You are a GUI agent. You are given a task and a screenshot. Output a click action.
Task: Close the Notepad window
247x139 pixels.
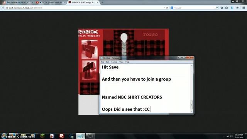pyautogui.click(x=189, y=58)
